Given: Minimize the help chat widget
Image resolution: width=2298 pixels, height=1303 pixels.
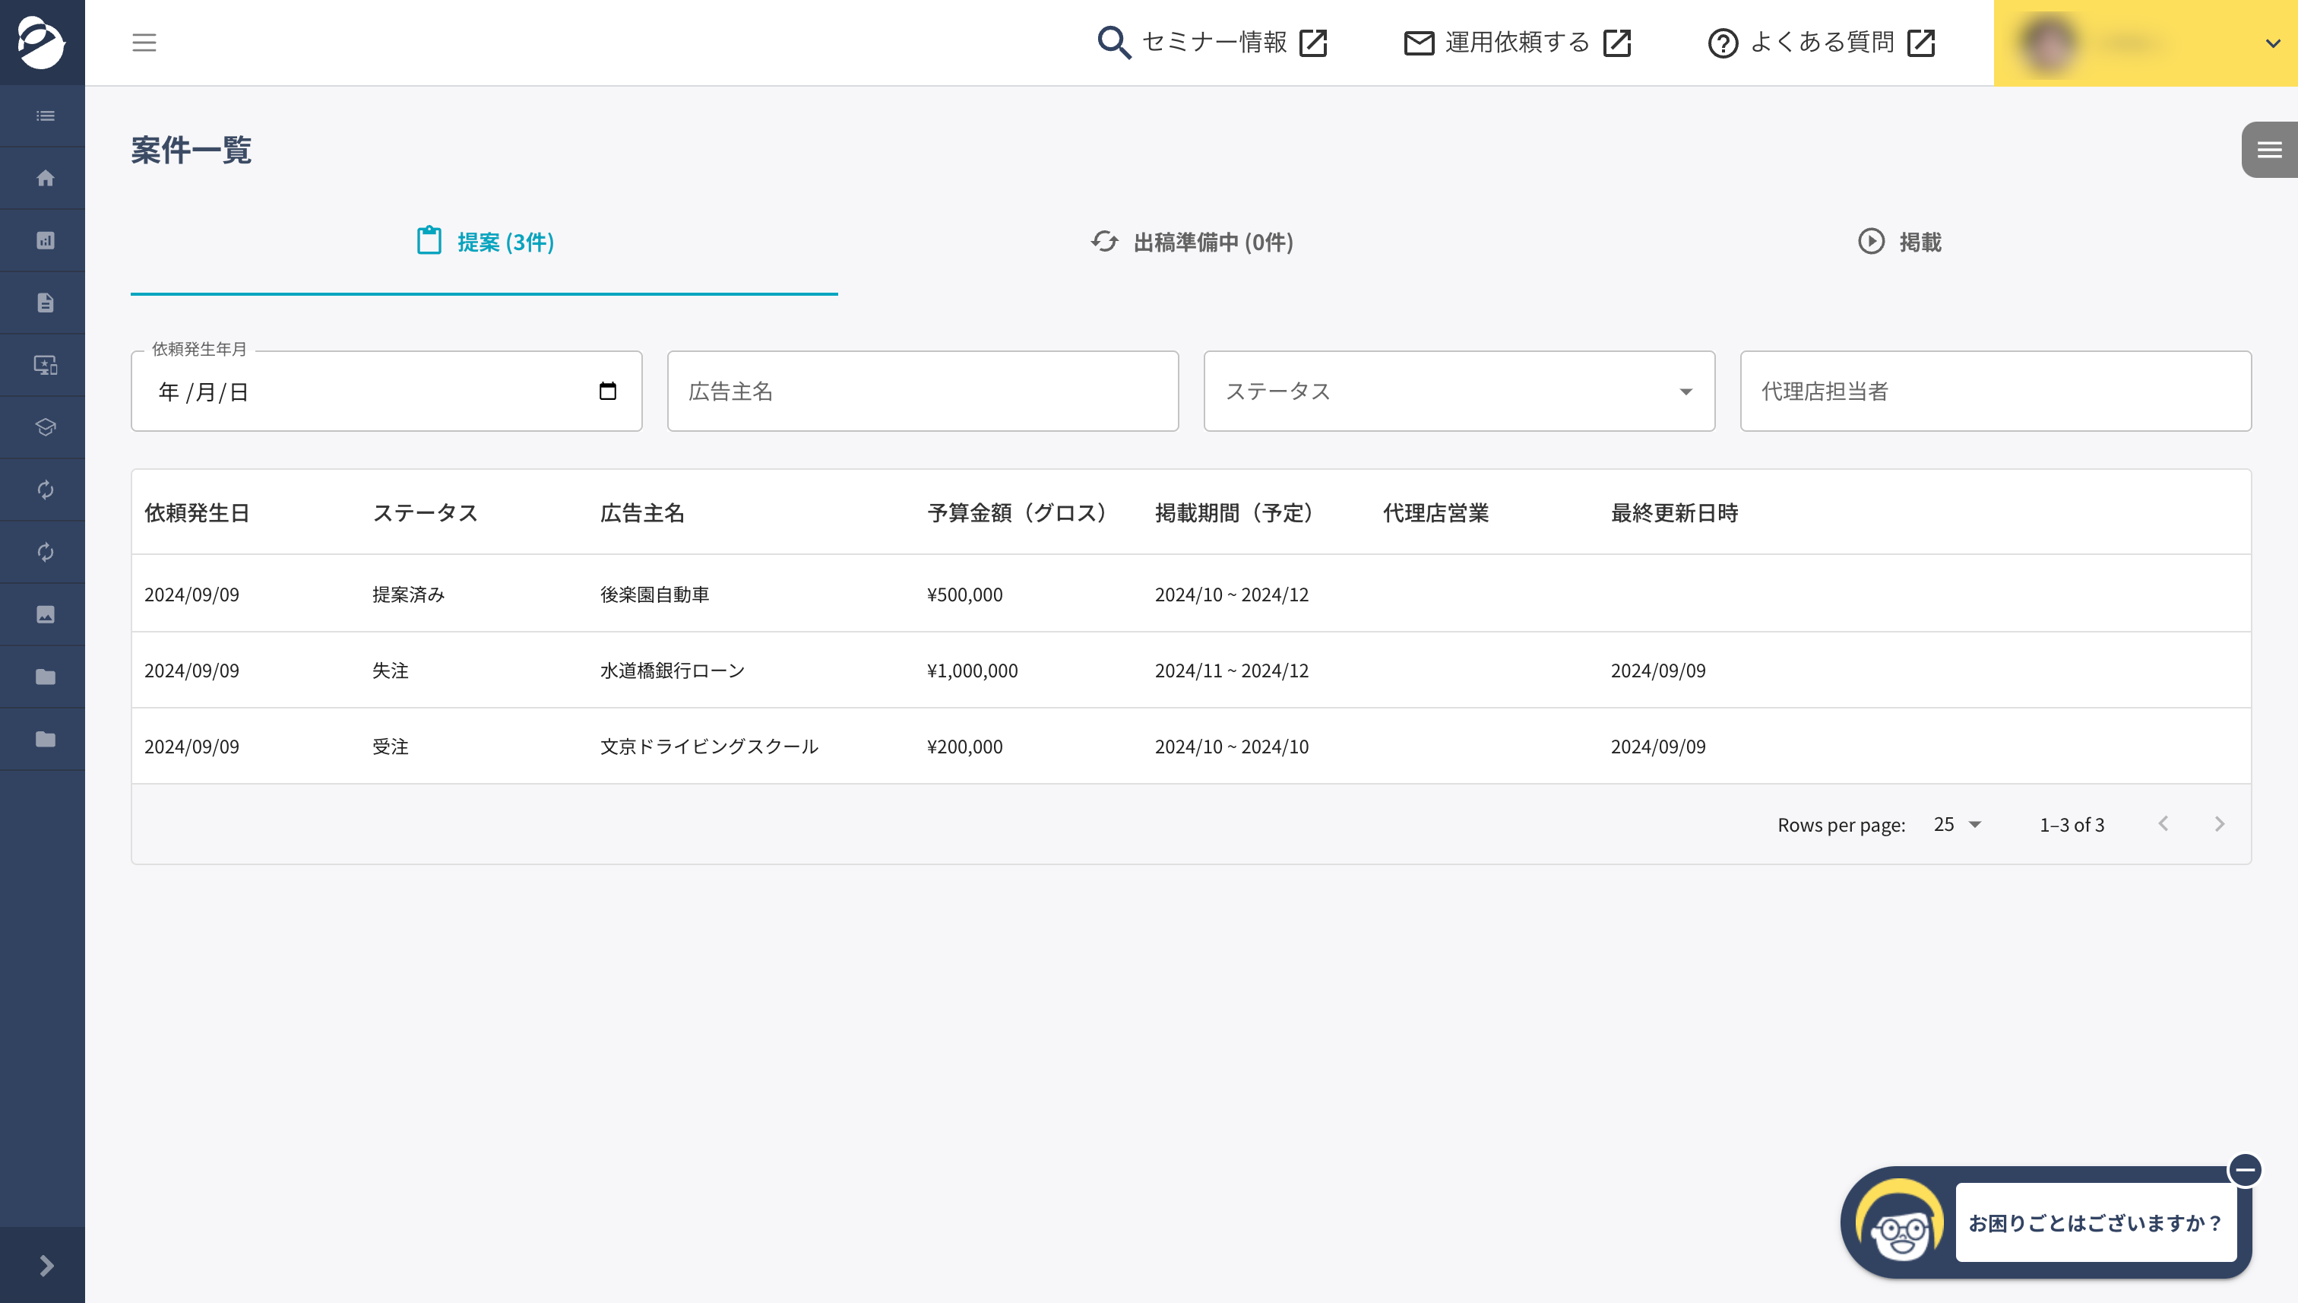Looking at the screenshot, I should click(2246, 1170).
